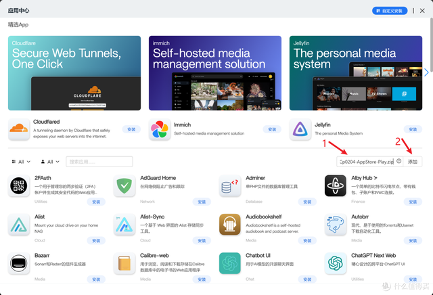The height and width of the screenshot is (295, 433).
Task: Click the next arrow of featured carousel
Action: point(426,72)
